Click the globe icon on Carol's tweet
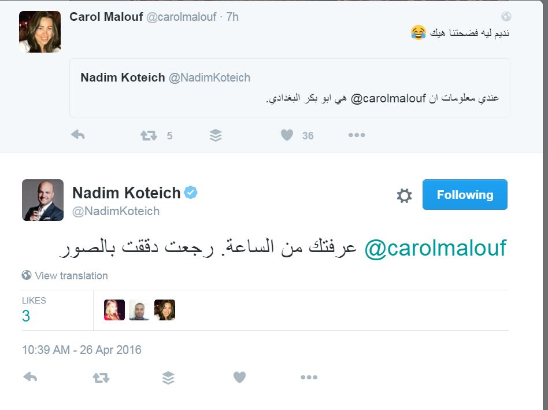 (506, 17)
